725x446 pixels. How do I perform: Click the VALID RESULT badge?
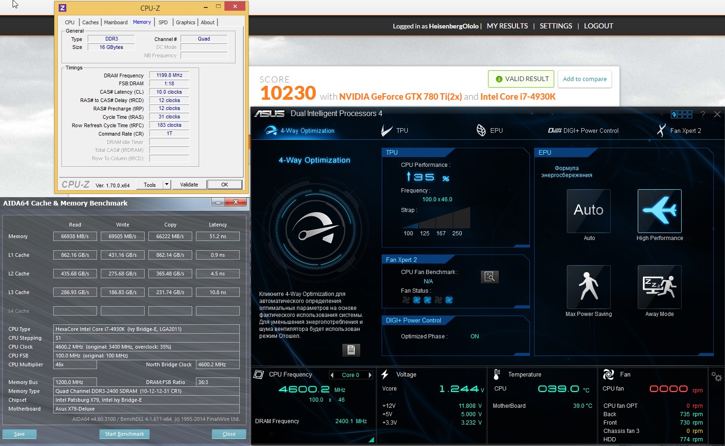point(521,79)
